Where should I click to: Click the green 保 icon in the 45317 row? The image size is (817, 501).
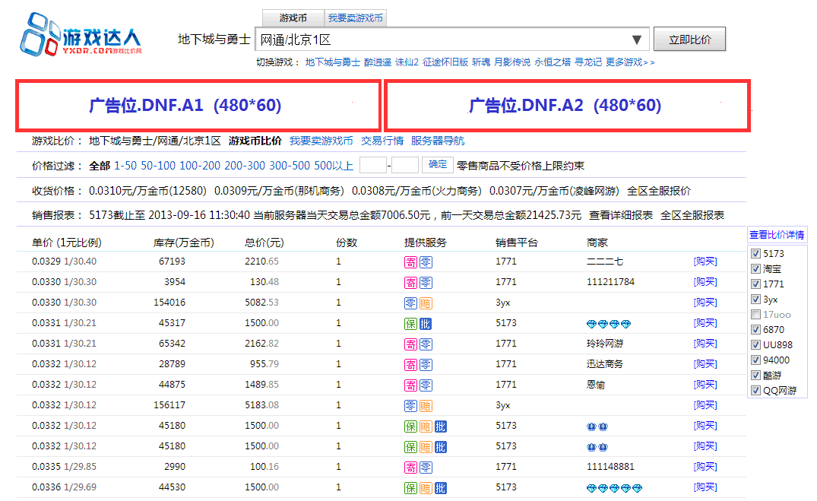click(x=410, y=324)
